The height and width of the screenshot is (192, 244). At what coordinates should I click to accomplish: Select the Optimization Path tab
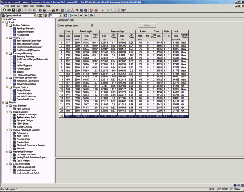[66, 20]
